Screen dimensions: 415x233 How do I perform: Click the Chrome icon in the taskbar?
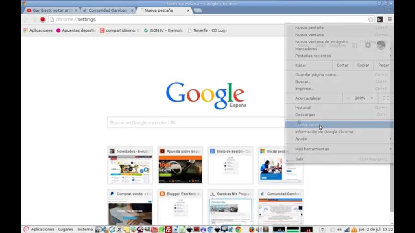pyautogui.click(x=238, y=229)
